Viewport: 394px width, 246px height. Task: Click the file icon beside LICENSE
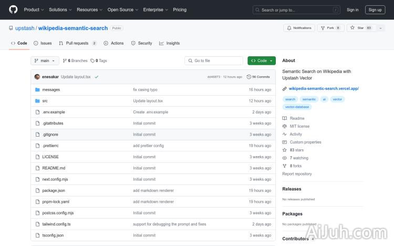click(x=37, y=157)
